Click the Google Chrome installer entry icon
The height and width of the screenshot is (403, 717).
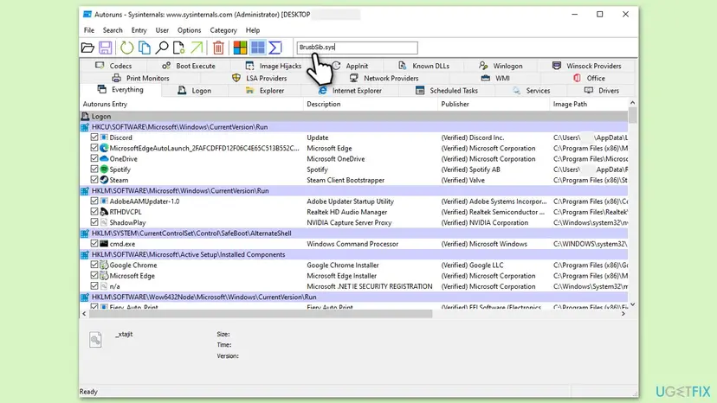click(x=104, y=265)
